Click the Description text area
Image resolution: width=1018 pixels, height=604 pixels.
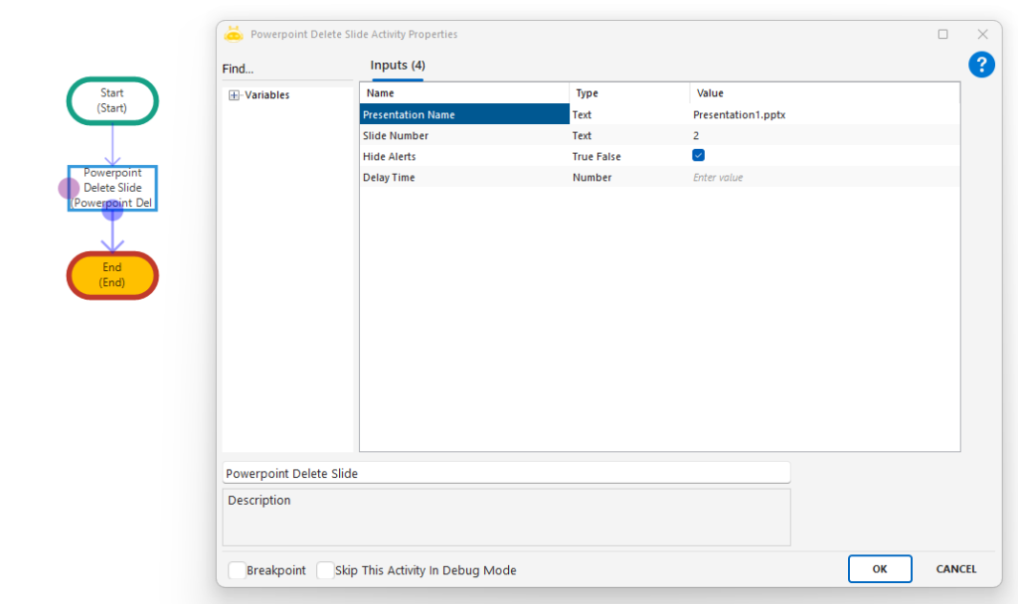click(x=506, y=517)
